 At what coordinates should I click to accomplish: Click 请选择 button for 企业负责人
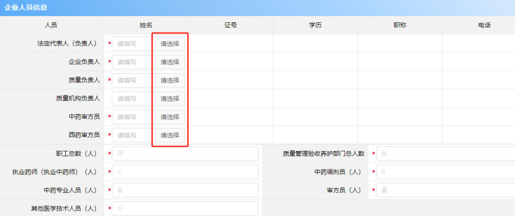coord(170,62)
